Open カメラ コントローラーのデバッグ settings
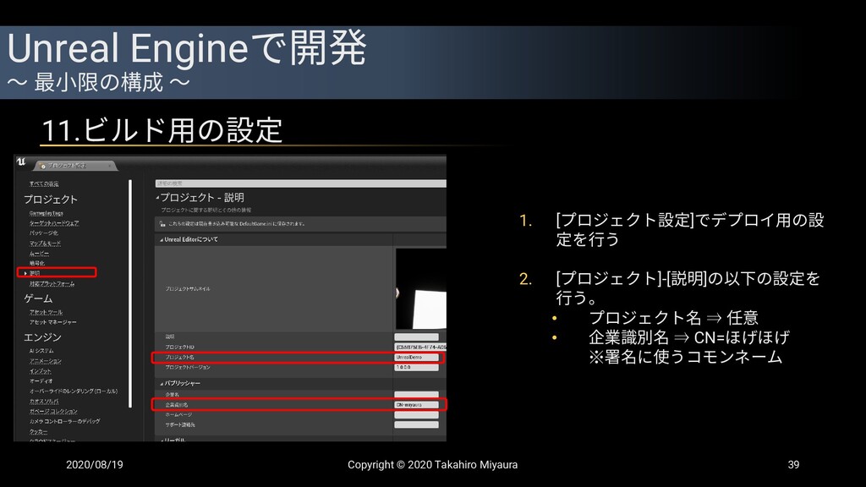The image size is (866, 487). pyautogui.click(x=64, y=421)
